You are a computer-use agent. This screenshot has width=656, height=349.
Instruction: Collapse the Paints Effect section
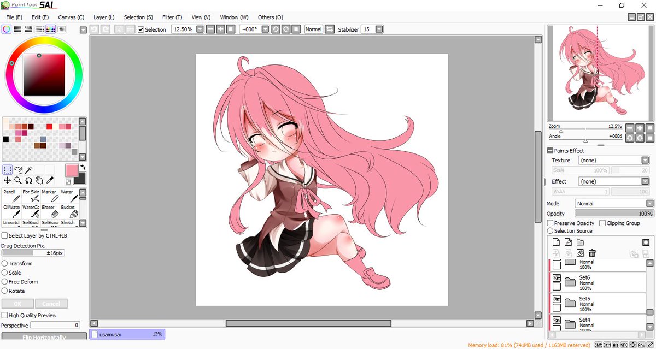tap(550, 151)
